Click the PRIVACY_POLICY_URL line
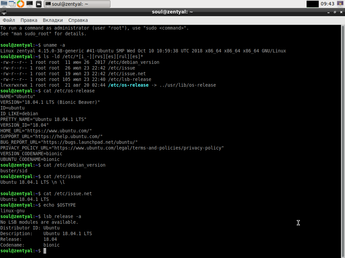Image resolution: width=345 pixels, height=258 pixels. point(112,148)
